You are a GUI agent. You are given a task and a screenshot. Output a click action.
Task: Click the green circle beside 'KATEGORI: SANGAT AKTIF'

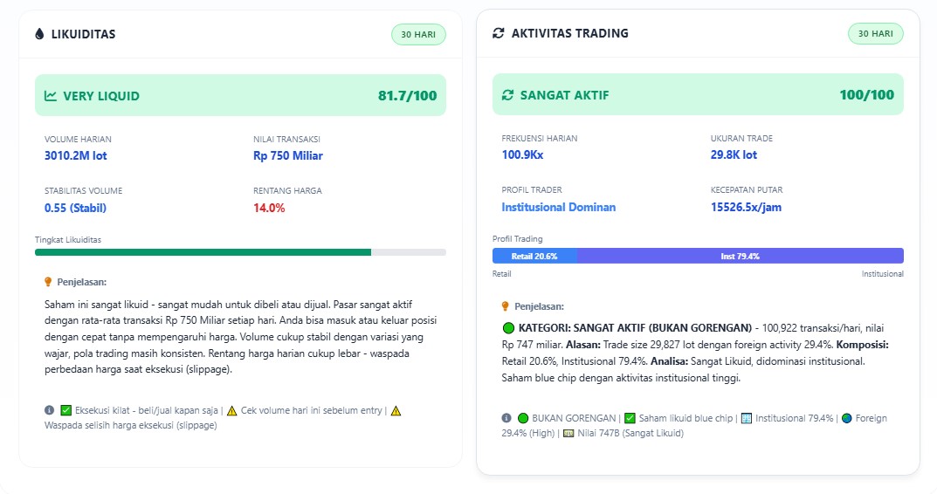coord(508,328)
